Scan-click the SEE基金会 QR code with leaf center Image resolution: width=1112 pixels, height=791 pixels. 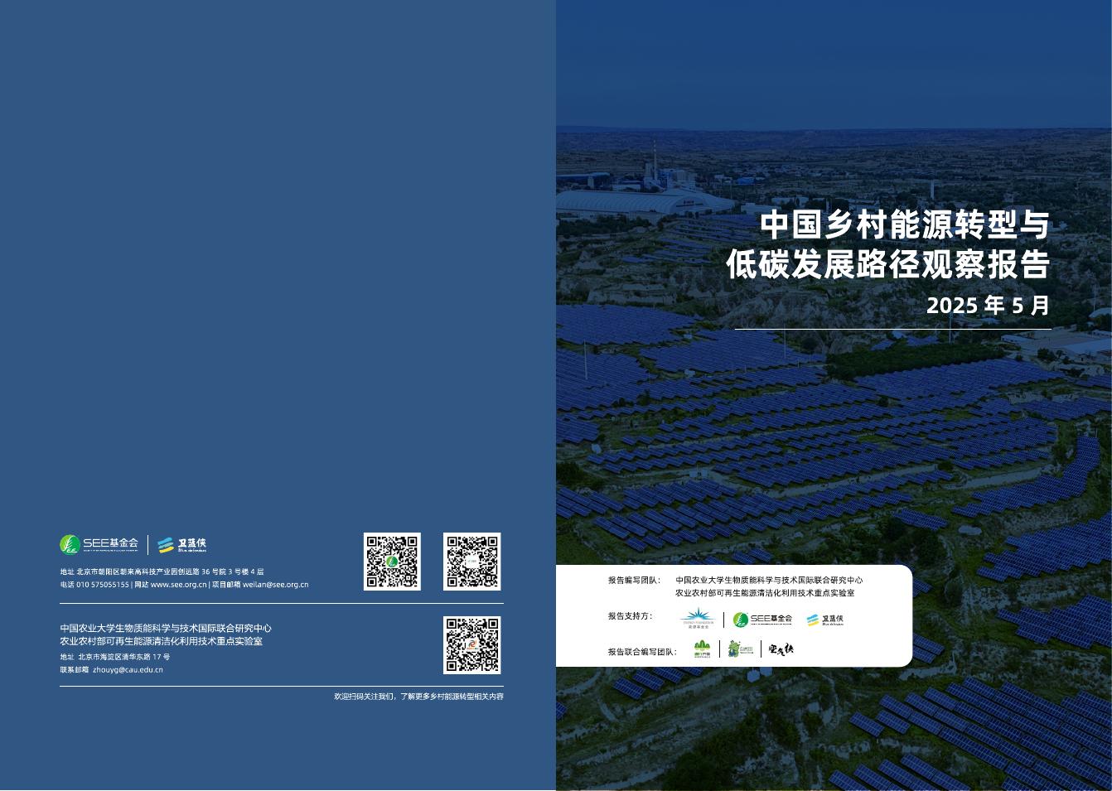(392, 563)
